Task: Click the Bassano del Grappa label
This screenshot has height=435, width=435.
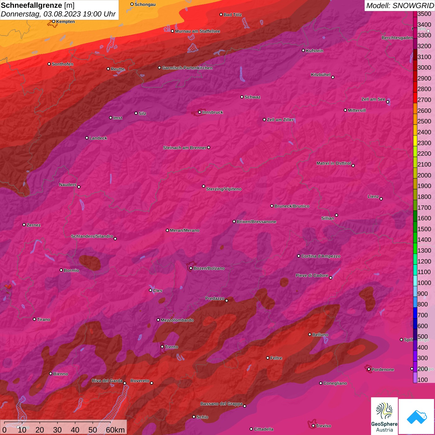Action: coord(222,404)
